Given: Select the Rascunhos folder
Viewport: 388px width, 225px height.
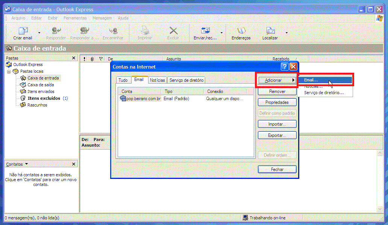Looking at the screenshot, I should (37, 105).
